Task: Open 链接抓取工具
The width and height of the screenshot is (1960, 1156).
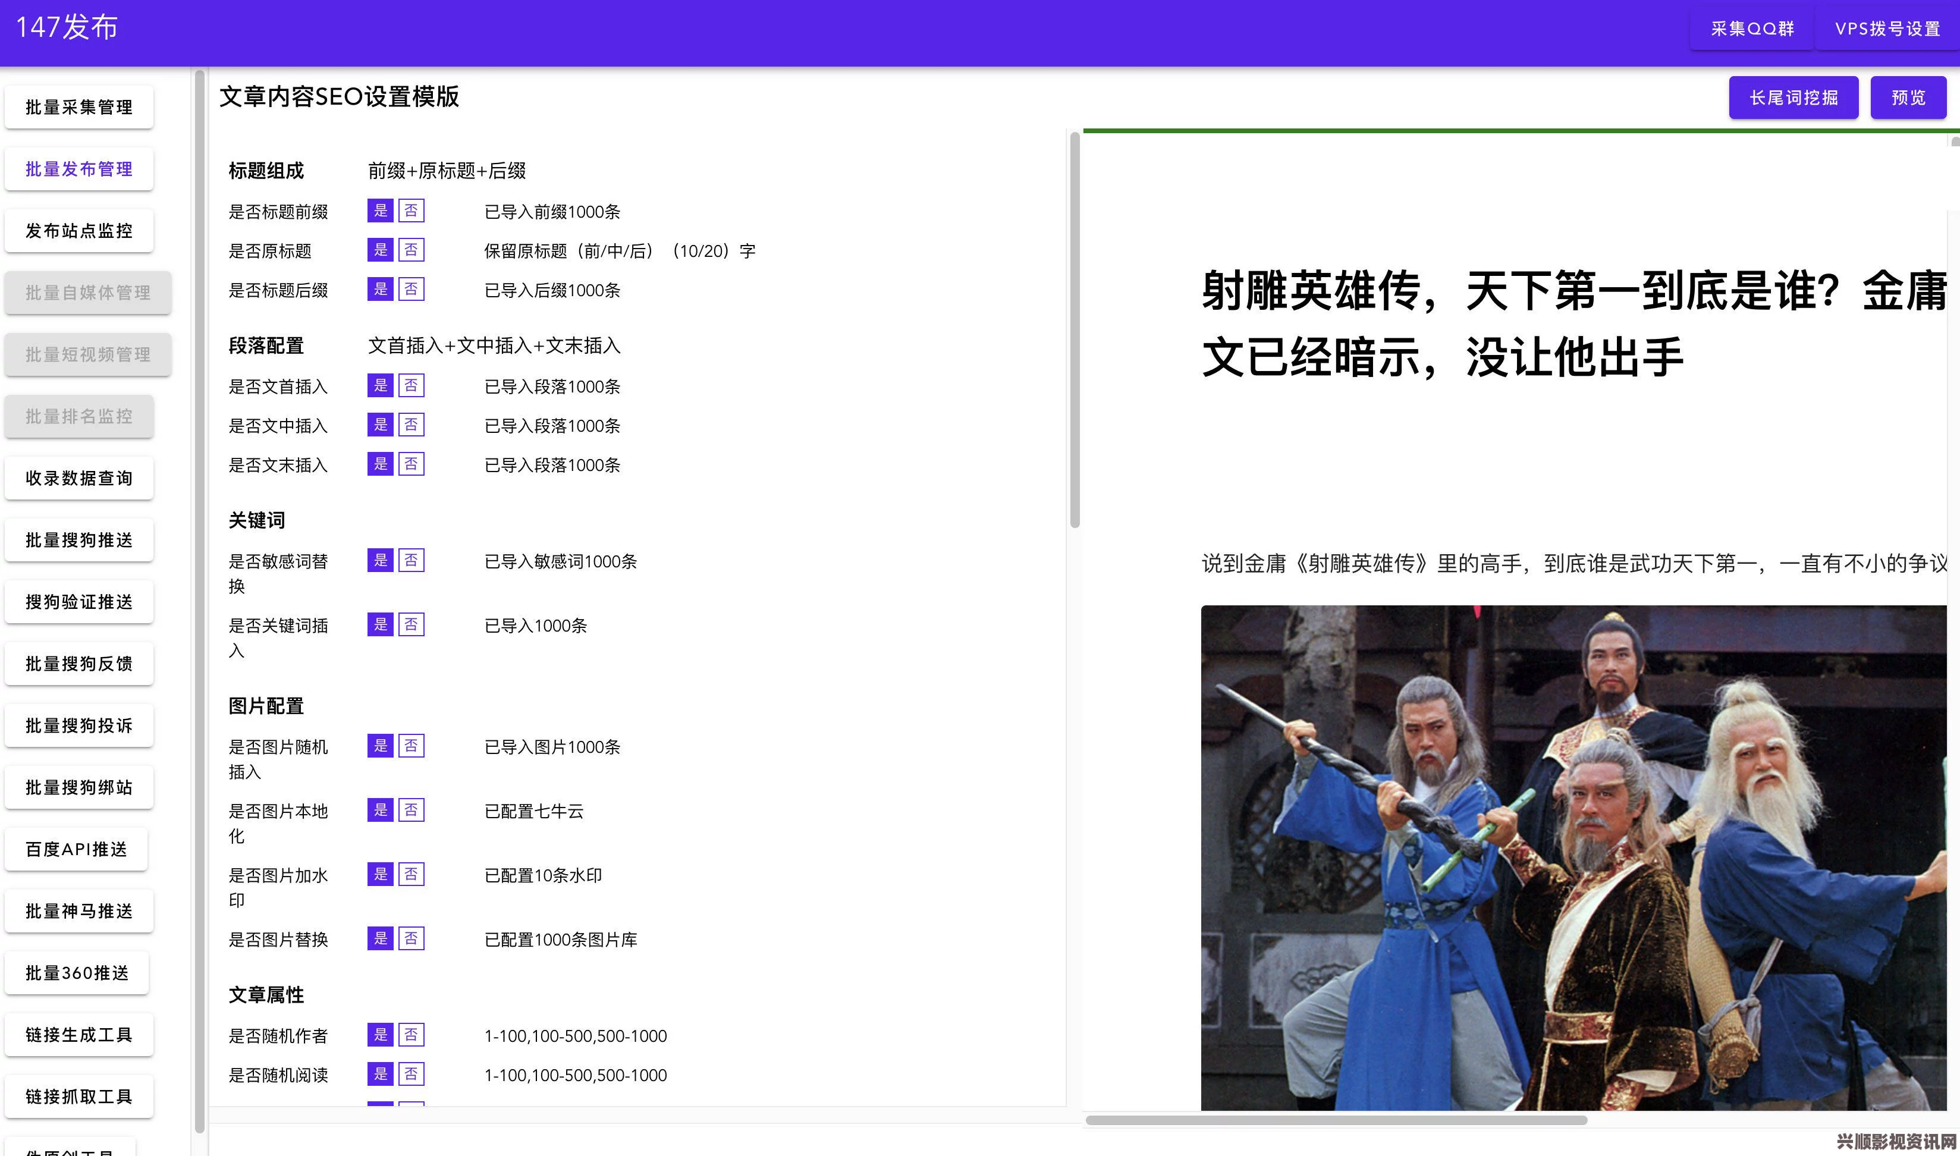Action: coord(78,1096)
